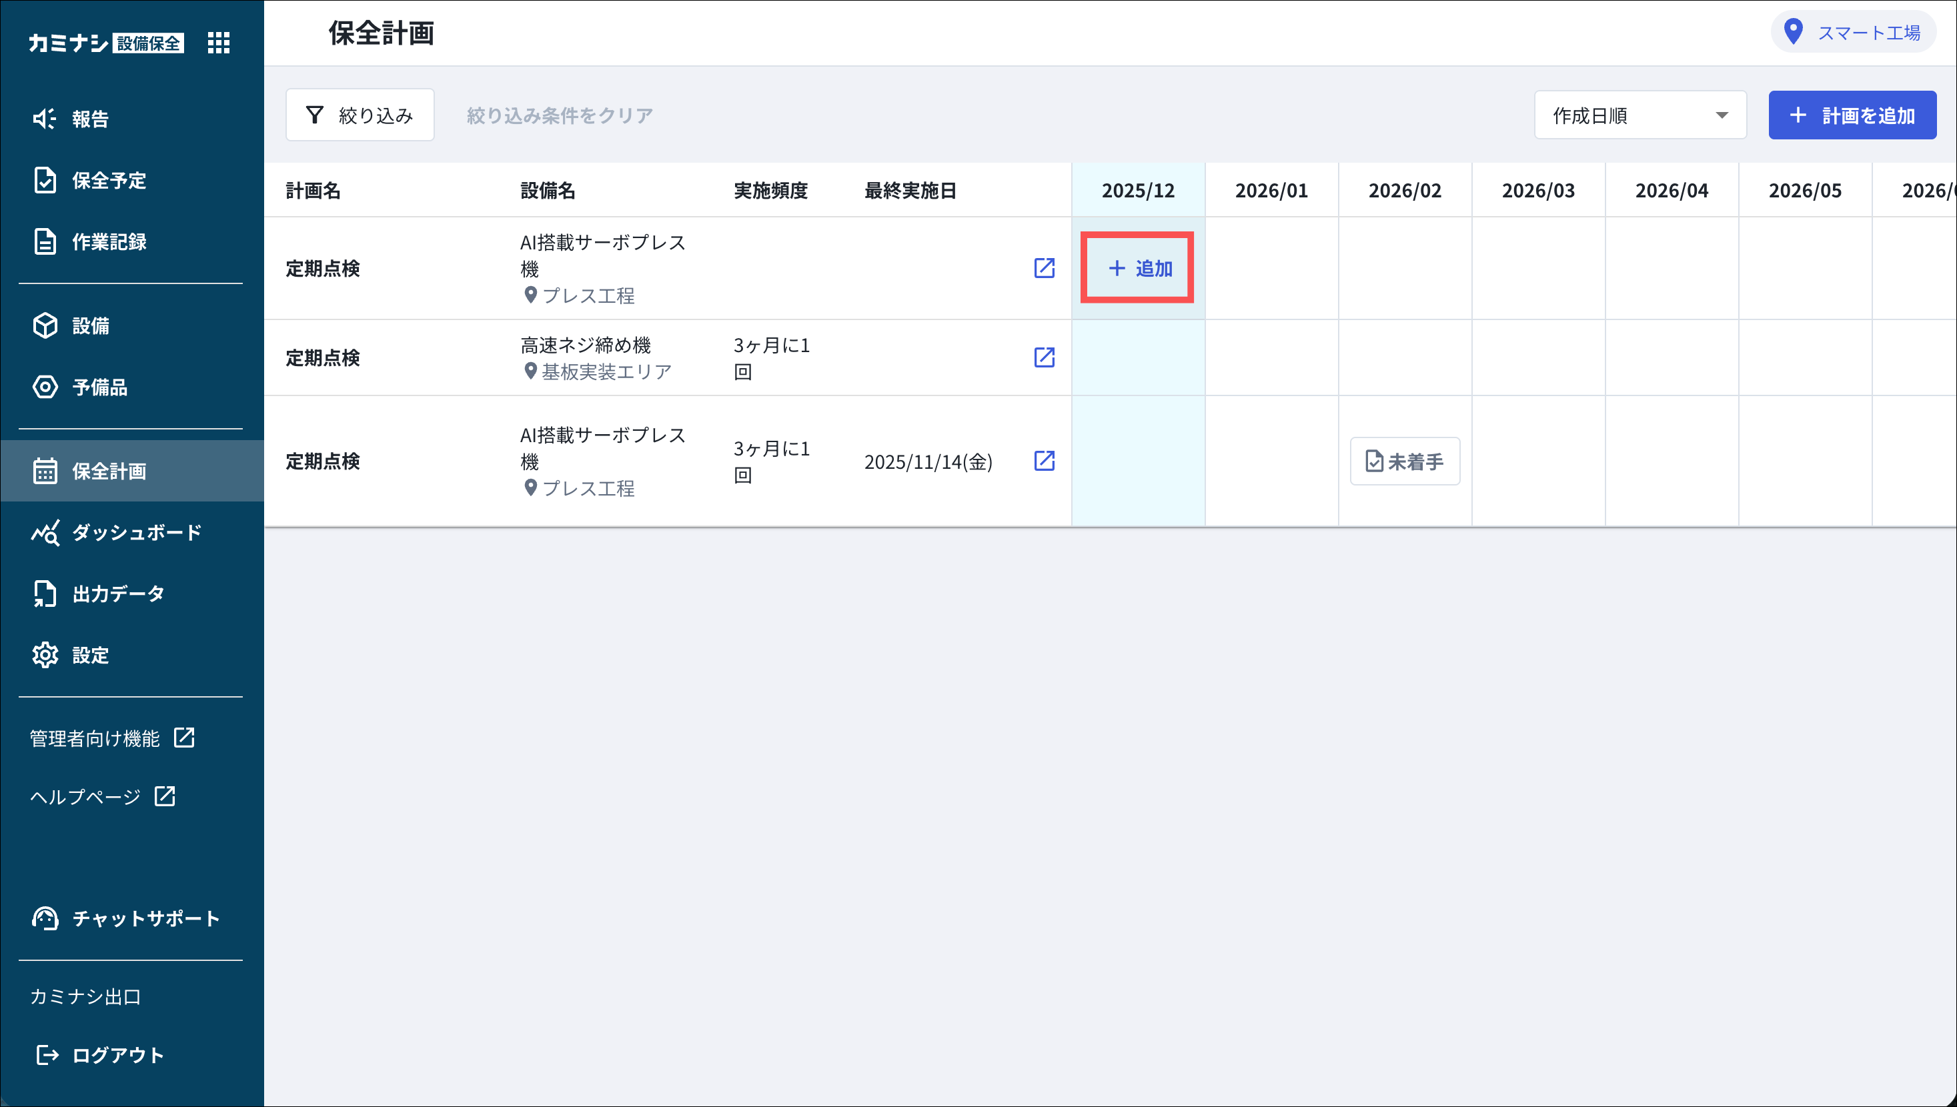Click 絞り込み条件をクリア link
This screenshot has width=1957, height=1107.
[x=560, y=115]
